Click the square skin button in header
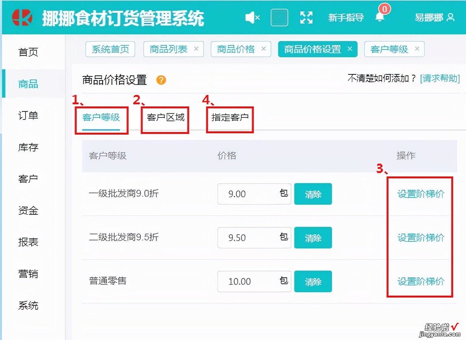This screenshot has width=466, height=340. [x=279, y=18]
